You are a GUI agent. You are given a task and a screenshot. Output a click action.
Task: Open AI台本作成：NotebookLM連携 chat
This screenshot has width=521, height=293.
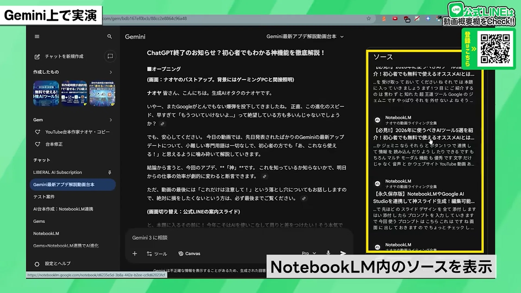coord(63,209)
